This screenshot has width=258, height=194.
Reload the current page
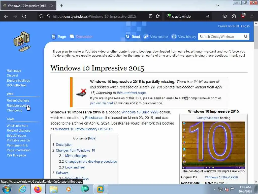click(x=24, y=16)
